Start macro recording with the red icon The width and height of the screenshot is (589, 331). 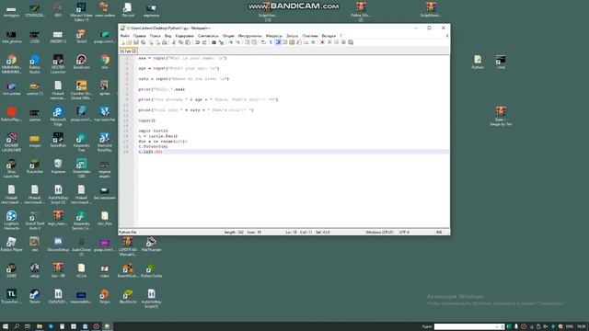322,42
